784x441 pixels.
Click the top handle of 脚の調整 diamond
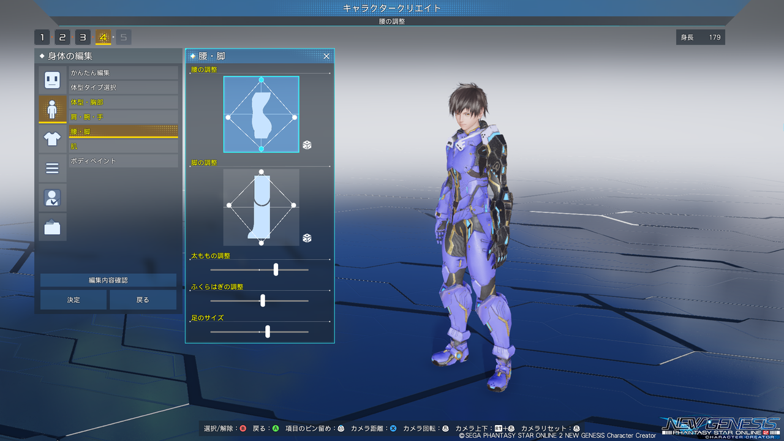coord(262,172)
